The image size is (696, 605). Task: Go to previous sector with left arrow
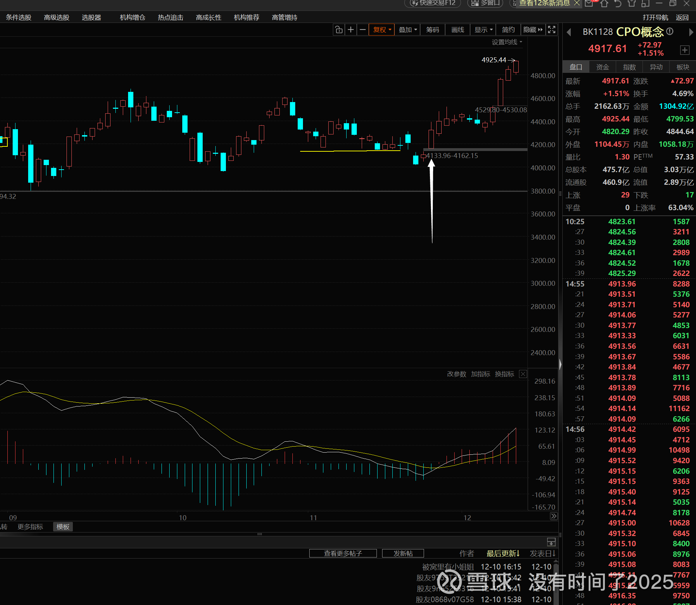coord(569,32)
